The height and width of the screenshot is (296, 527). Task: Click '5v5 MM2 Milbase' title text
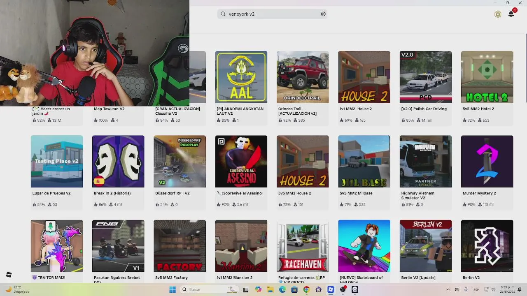(356, 193)
